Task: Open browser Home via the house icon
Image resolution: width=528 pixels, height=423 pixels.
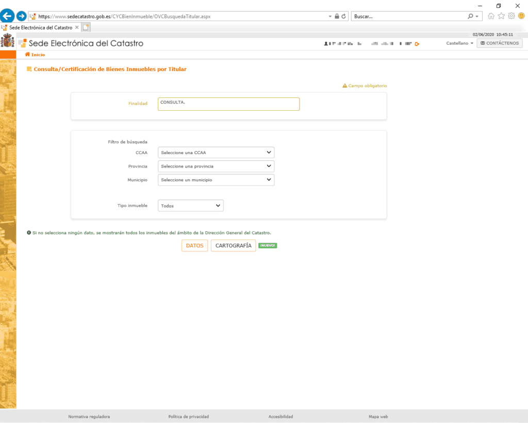Action: (x=491, y=16)
